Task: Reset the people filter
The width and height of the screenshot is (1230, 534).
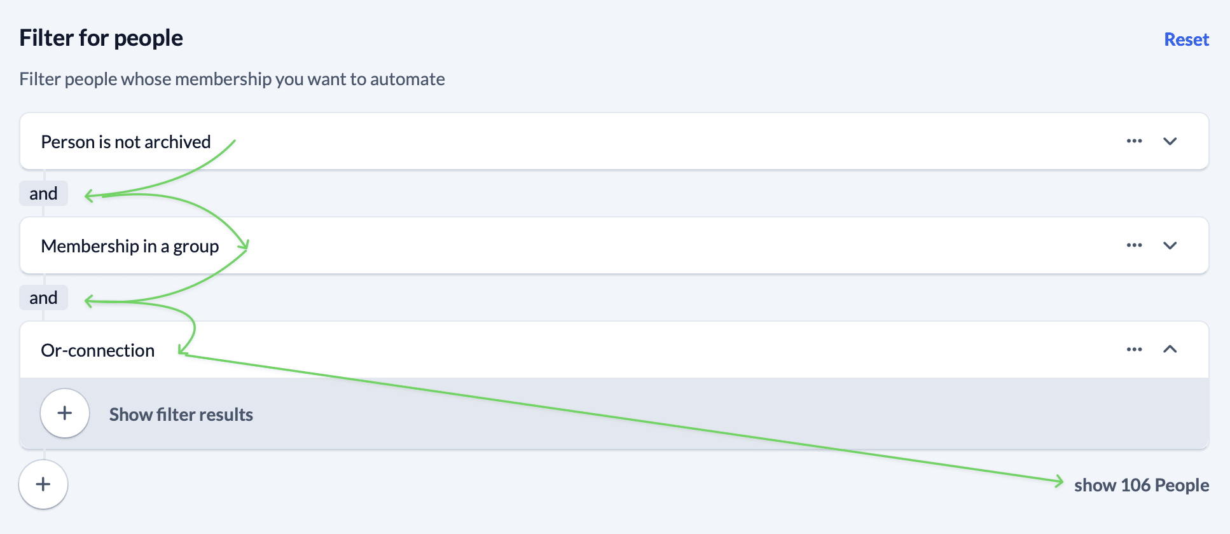Action: click(1186, 39)
